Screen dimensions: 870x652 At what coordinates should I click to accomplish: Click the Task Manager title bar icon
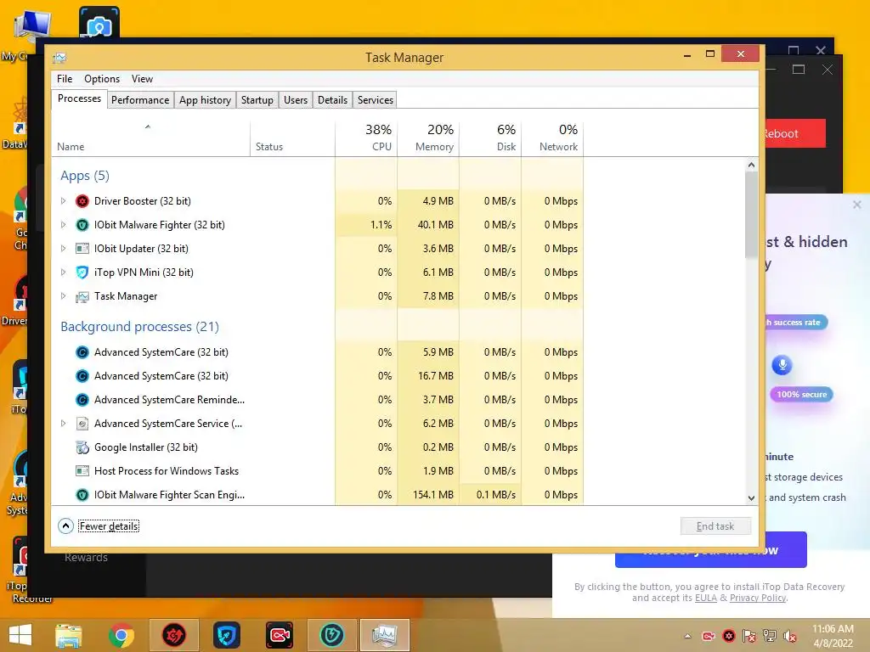[59, 58]
